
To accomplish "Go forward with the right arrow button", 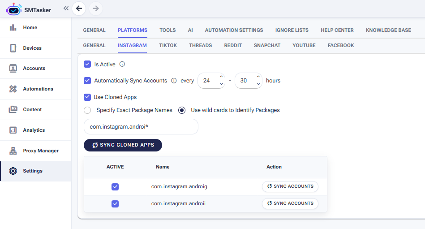I will [96, 9].
